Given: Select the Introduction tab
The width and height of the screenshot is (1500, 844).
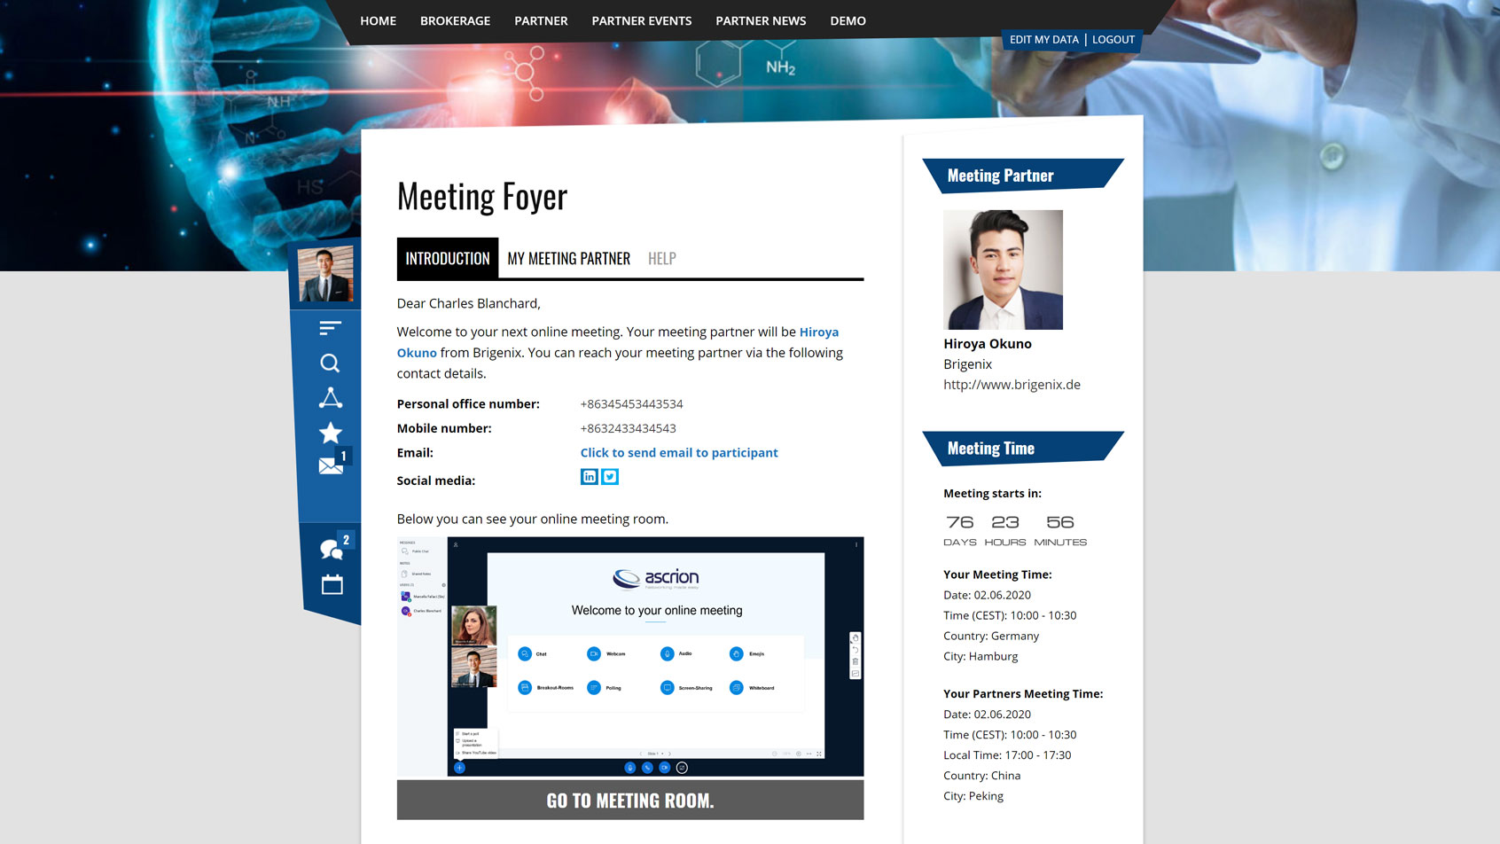Looking at the screenshot, I should [447, 259].
